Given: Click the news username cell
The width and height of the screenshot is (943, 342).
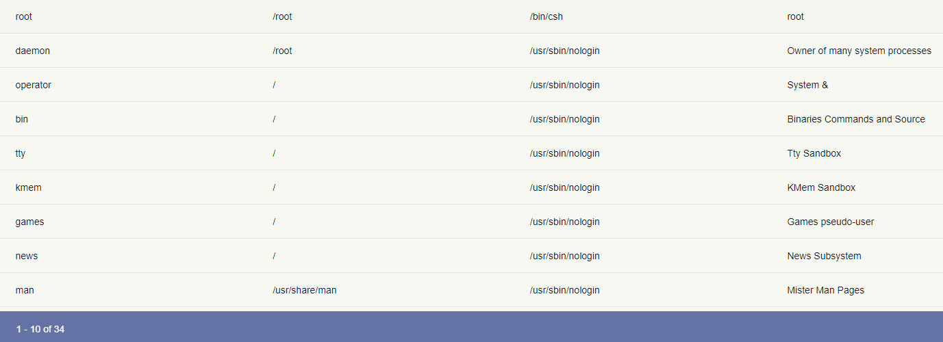Looking at the screenshot, I should click(x=27, y=256).
